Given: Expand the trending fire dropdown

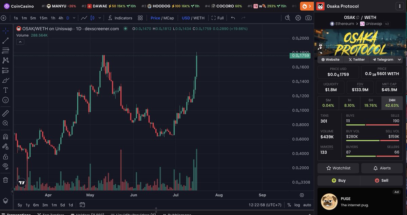Looking at the screenshot, I should click(x=307, y=6).
